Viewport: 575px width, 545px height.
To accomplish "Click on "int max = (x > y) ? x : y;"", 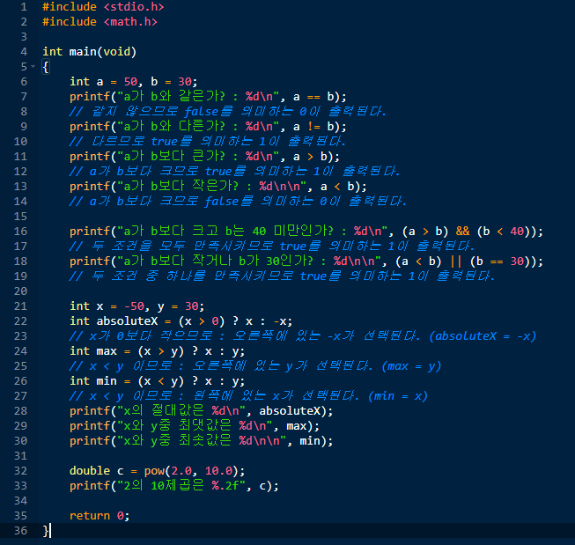I will (x=158, y=351).
